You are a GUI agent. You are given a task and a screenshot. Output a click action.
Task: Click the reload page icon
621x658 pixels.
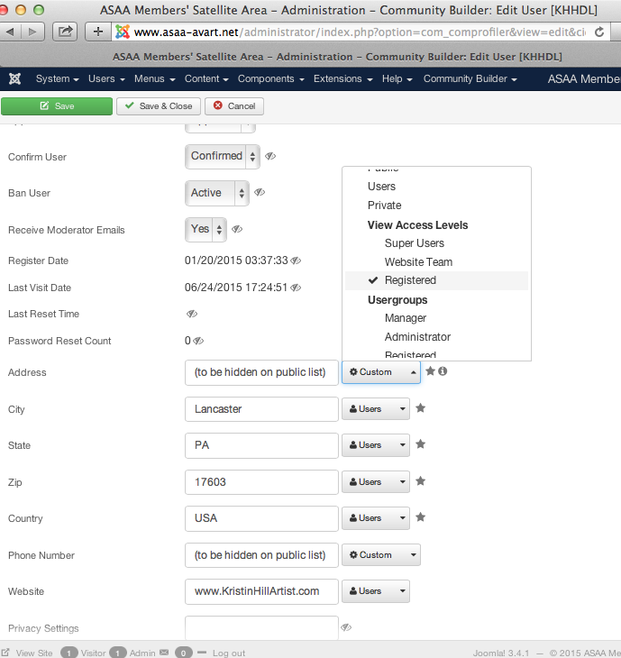click(598, 32)
